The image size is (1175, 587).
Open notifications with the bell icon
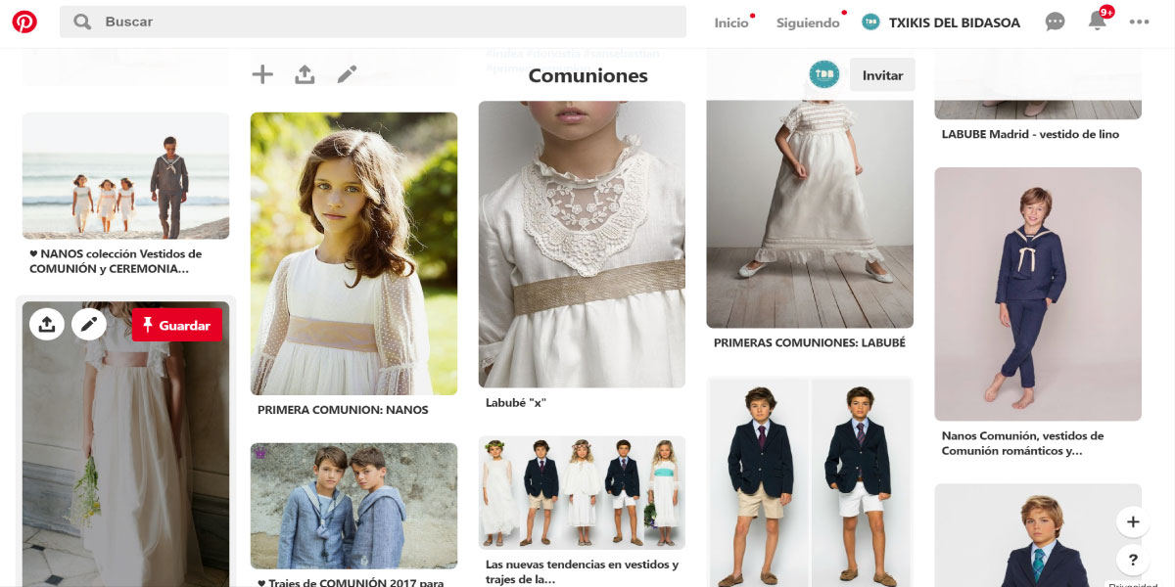tap(1098, 21)
